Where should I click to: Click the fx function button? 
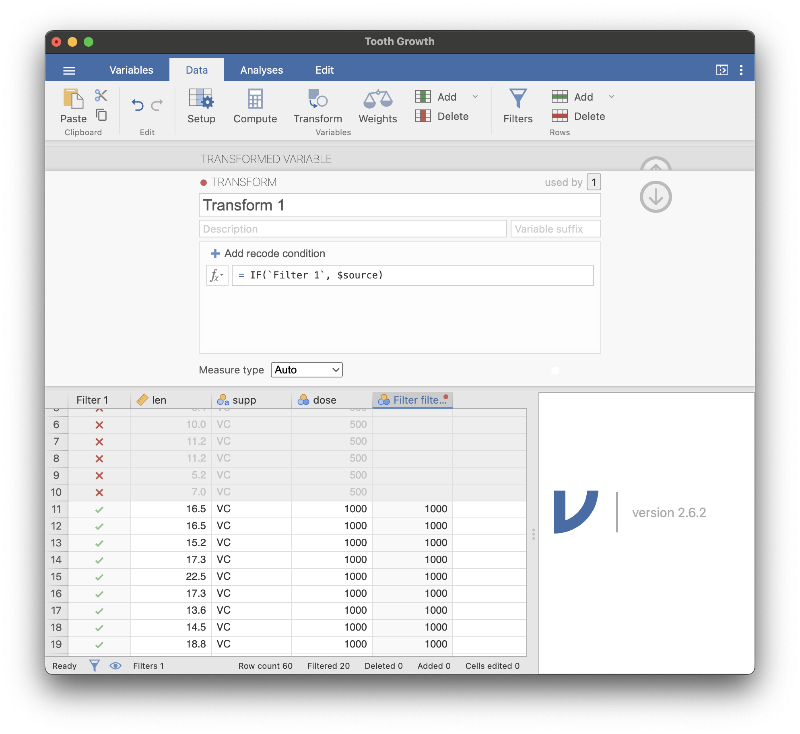(x=217, y=275)
